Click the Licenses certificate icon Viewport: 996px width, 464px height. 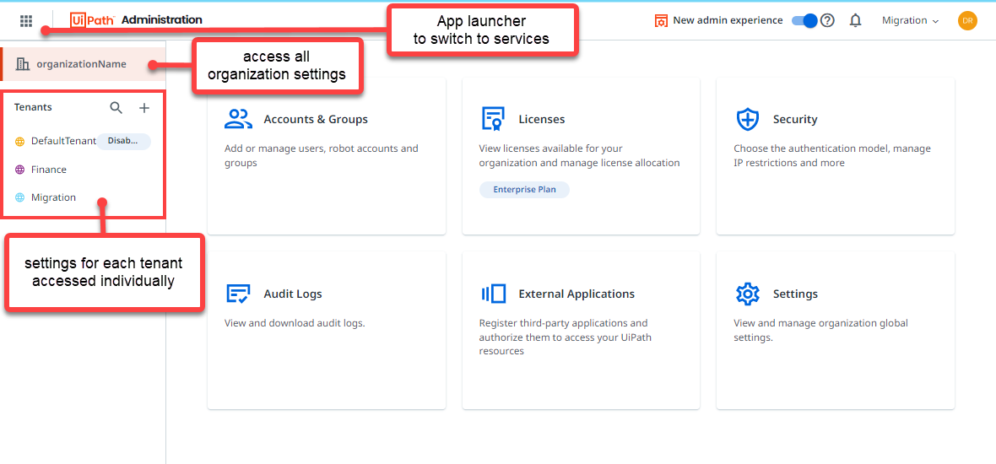tap(493, 119)
